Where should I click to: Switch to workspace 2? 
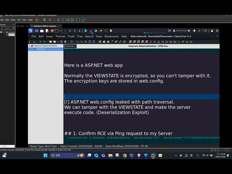[x=70, y=31]
